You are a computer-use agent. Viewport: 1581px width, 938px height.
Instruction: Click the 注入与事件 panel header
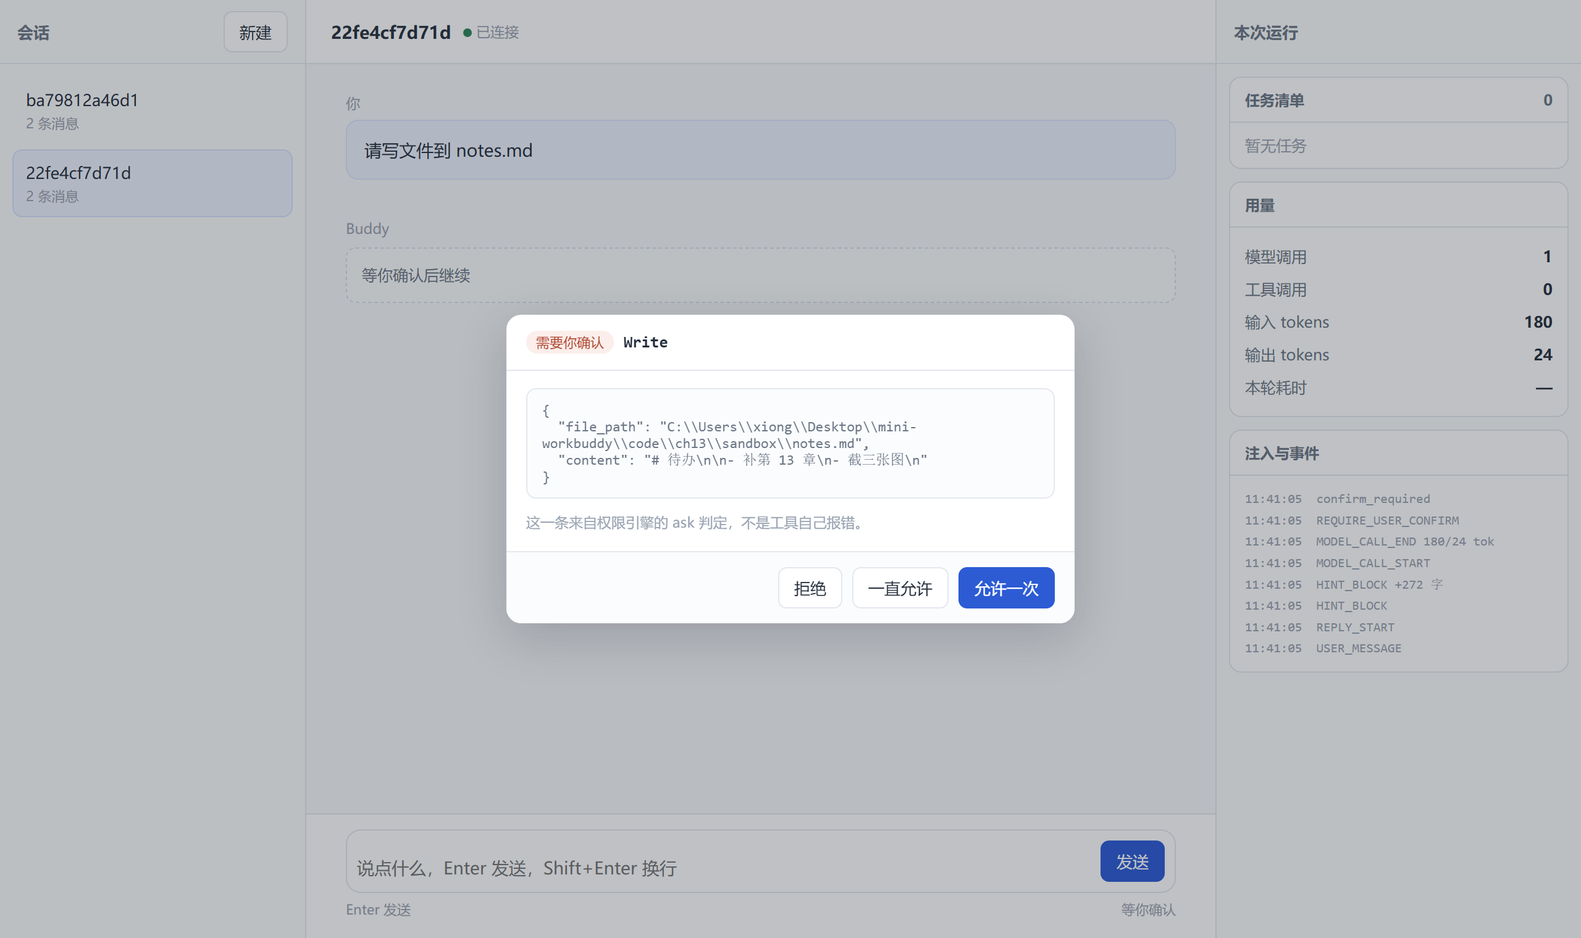[1398, 453]
